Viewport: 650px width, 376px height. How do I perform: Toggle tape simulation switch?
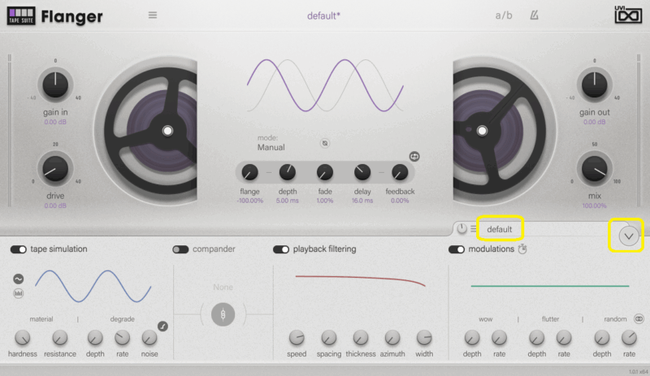pos(19,249)
